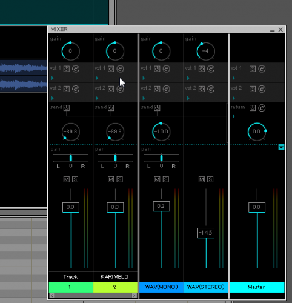Mute WAV(MONO) channel
292x303 pixels.
click(x=157, y=179)
